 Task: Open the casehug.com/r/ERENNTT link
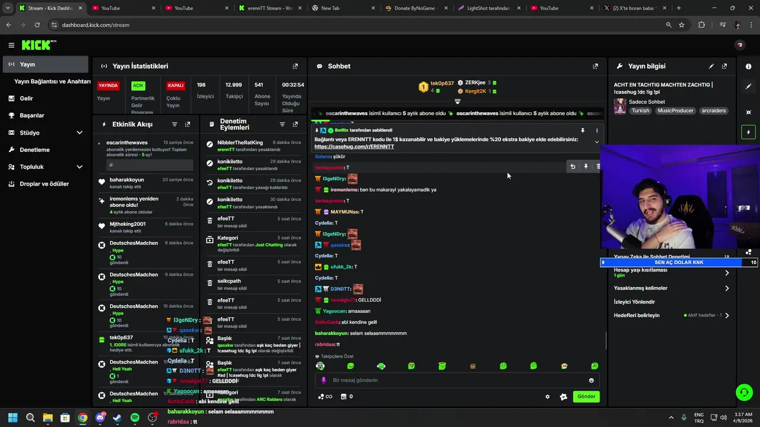(x=354, y=146)
